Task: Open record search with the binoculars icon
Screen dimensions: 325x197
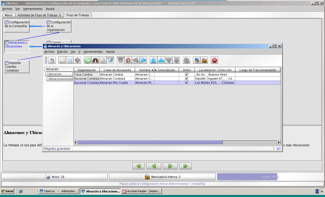Action: (x=95, y=60)
